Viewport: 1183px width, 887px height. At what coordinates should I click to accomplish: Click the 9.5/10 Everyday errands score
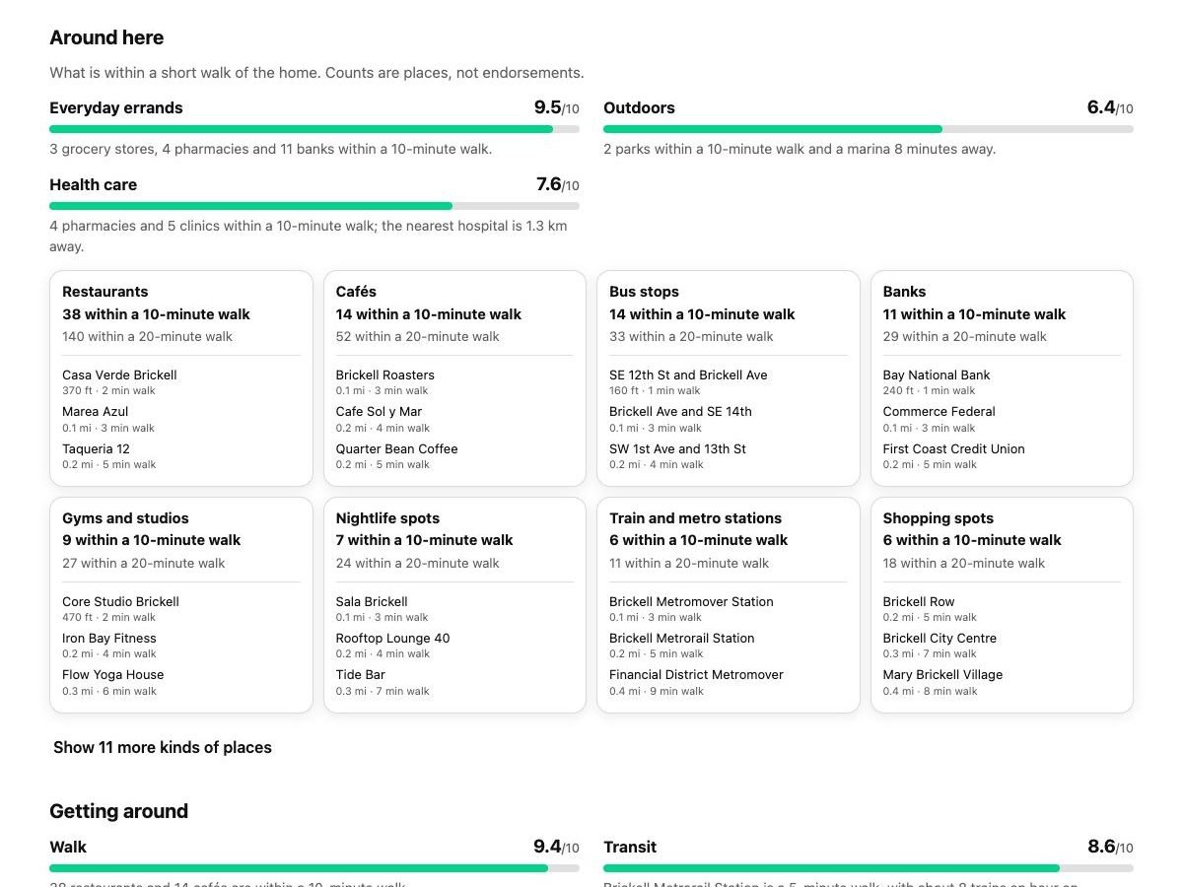pyautogui.click(x=557, y=107)
